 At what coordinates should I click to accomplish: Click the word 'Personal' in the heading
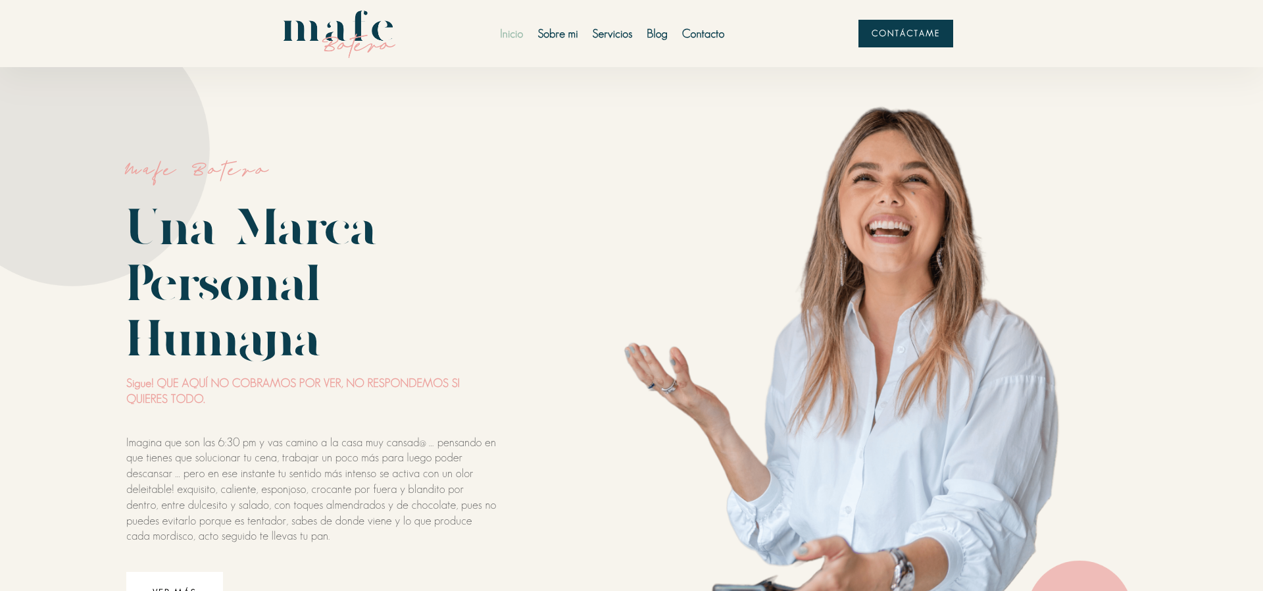coord(223,284)
